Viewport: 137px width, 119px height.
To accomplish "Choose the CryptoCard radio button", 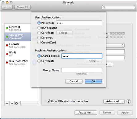I will point(39,43).
